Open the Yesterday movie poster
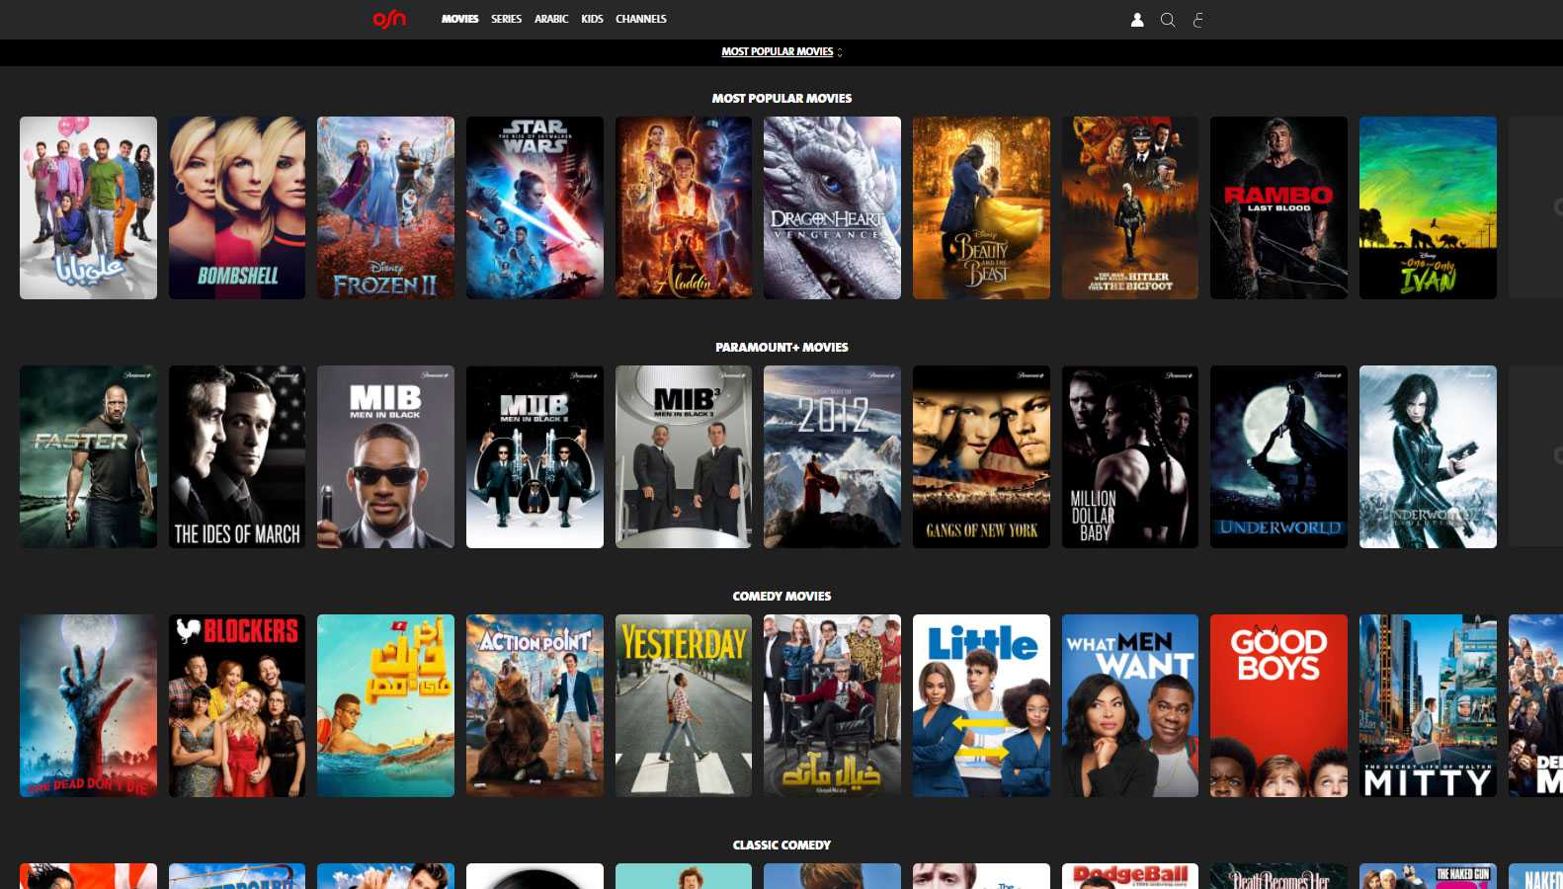 pyautogui.click(x=684, y=705)
